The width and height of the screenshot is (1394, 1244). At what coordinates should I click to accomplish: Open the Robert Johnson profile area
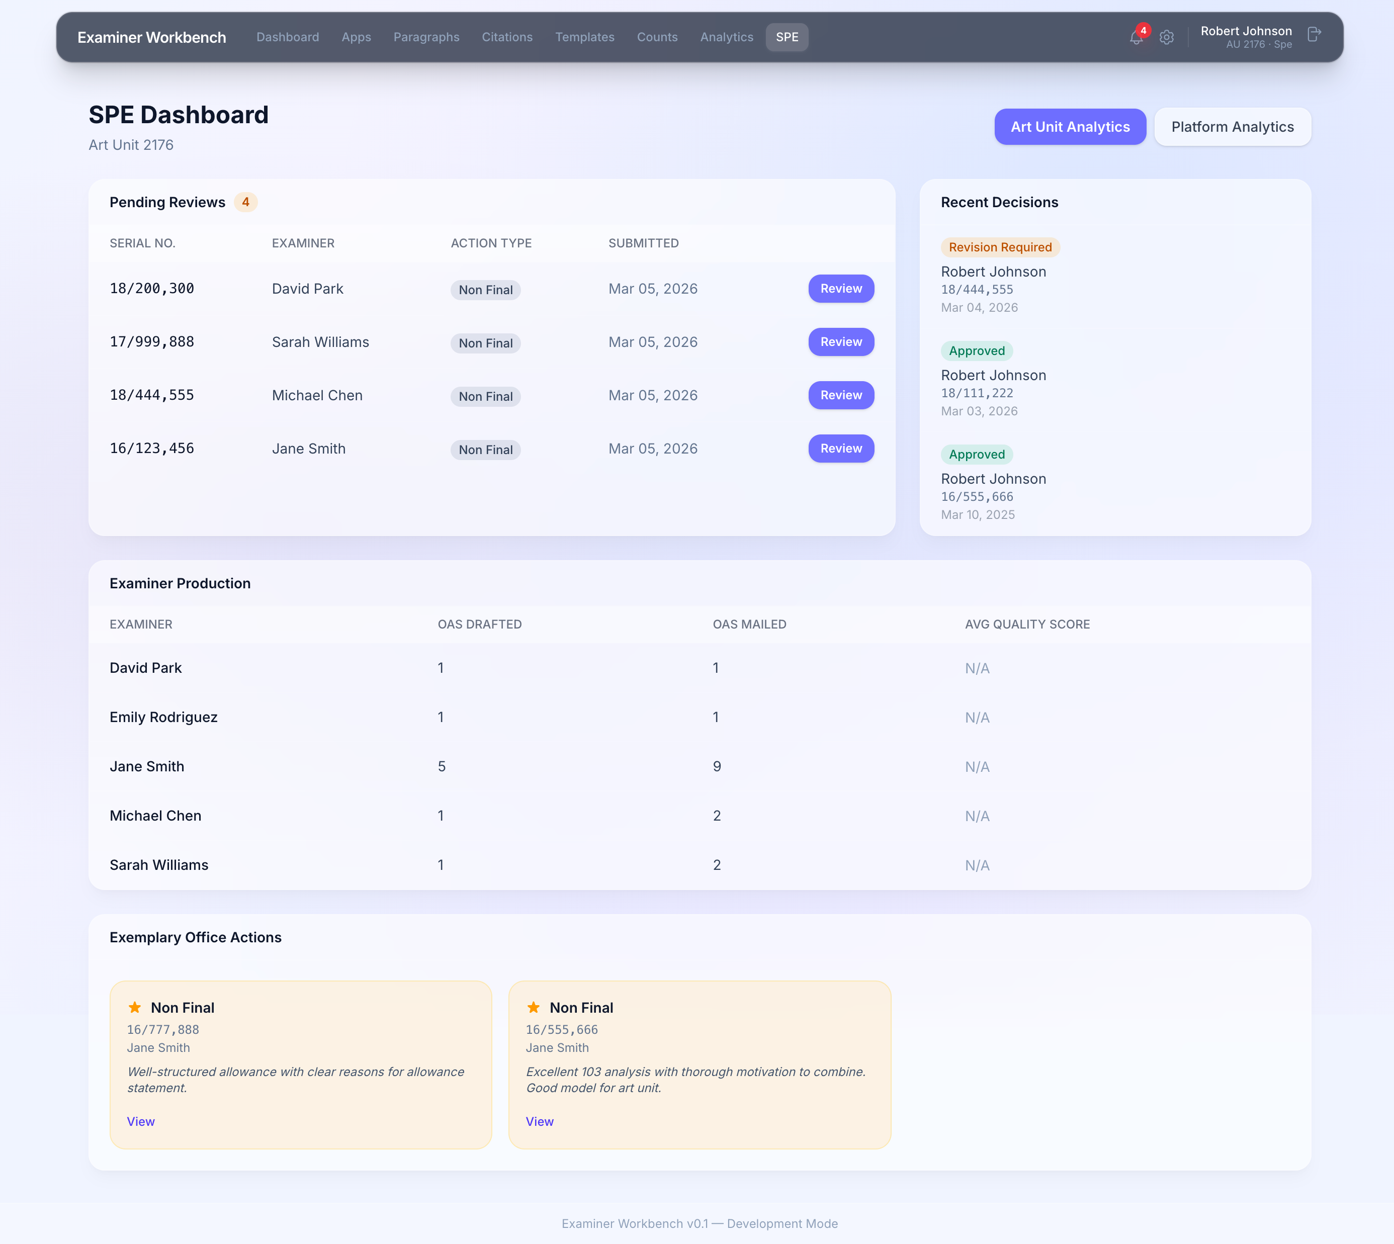(x=1247, y=38)
